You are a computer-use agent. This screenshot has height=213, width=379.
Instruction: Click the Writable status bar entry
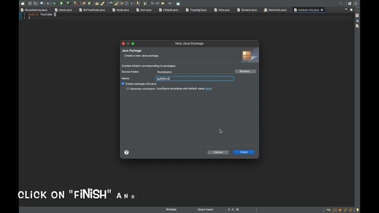pos(171,209)
